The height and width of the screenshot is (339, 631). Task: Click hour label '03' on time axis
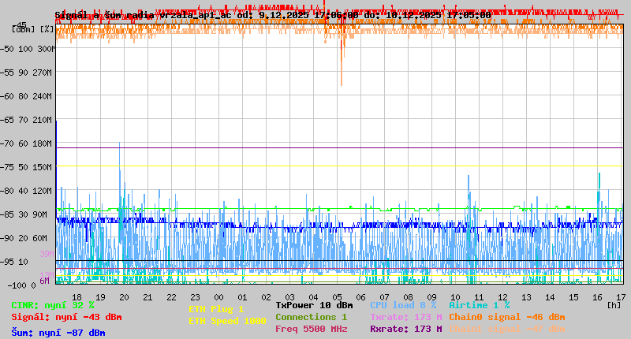289,297
